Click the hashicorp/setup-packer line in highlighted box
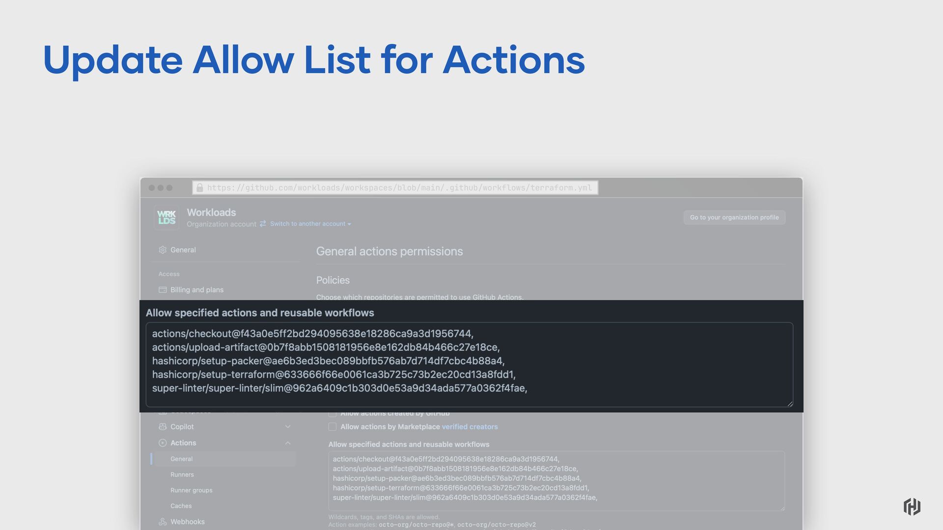This screenshot has height=530, width=943. point(329,361)
